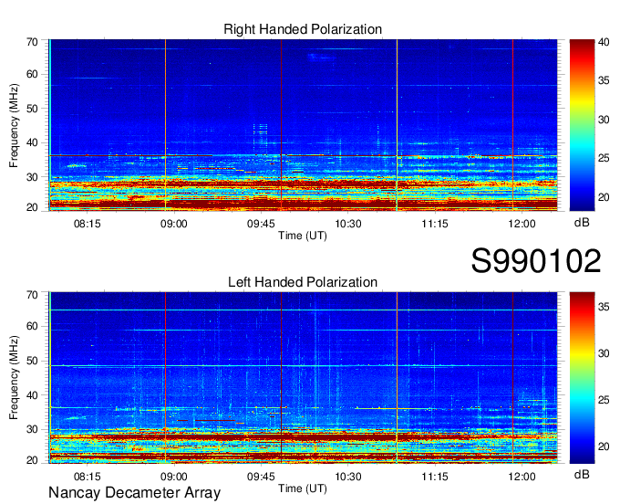Click the 70 MHz tick on Left Handed plot
The width and height of the screenshot is (620, 504).
pyautogui.click(x=32, y=295)
